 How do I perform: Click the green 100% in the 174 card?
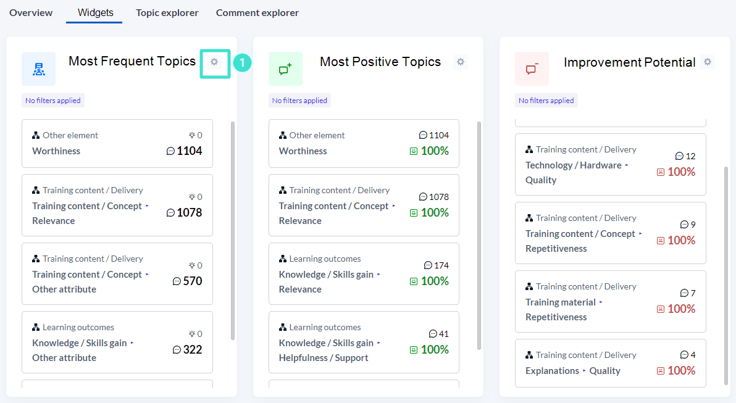click(x=435, y=281)
